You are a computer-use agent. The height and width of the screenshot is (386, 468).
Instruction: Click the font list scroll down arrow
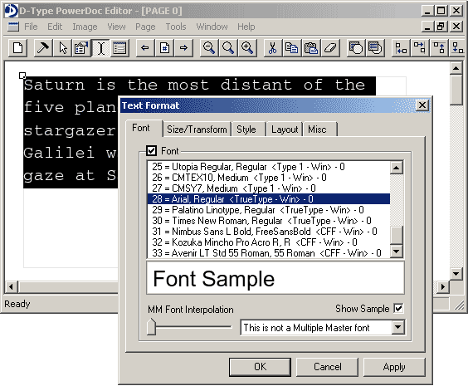point(396,252)
